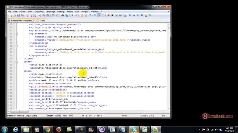Click the 'INS' indicator in status bar

(x=164, y=116)
